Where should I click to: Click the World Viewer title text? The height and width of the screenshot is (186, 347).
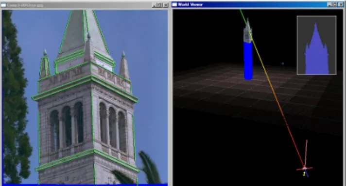(x=191, y=4)
